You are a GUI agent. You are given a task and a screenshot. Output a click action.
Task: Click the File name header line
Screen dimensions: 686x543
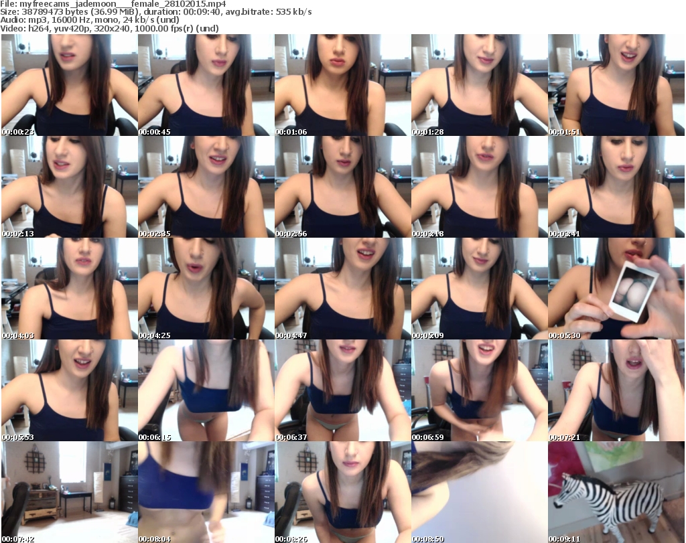coord(113,4)
